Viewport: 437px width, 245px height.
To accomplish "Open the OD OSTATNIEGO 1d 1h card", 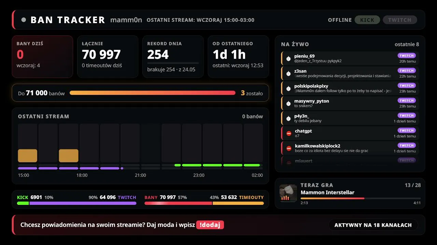I will point(238,57).
